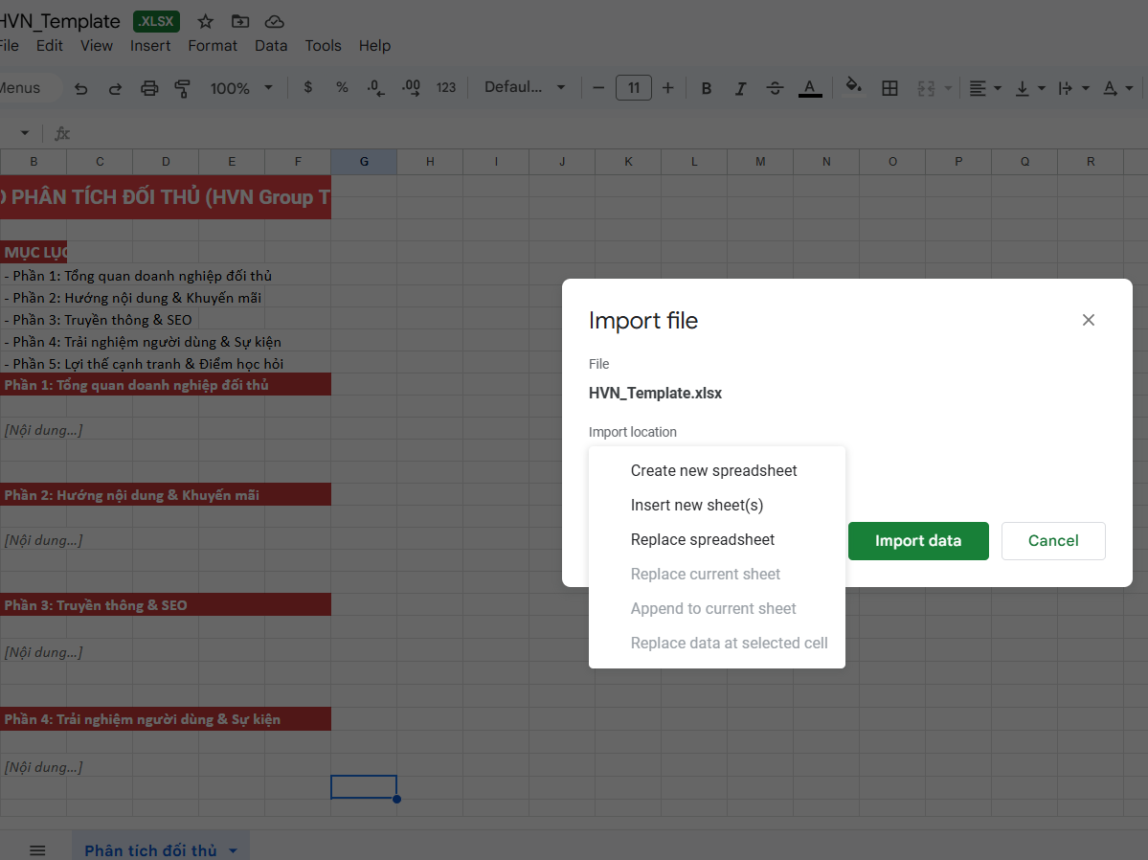
Task: Open the all sheets list icon
Action: [37, 850]
